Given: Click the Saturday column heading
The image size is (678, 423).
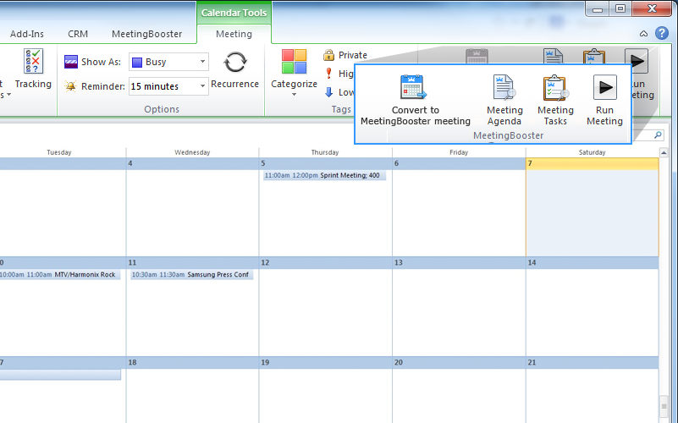Looking at the screenshot, I should coord(592,152).
